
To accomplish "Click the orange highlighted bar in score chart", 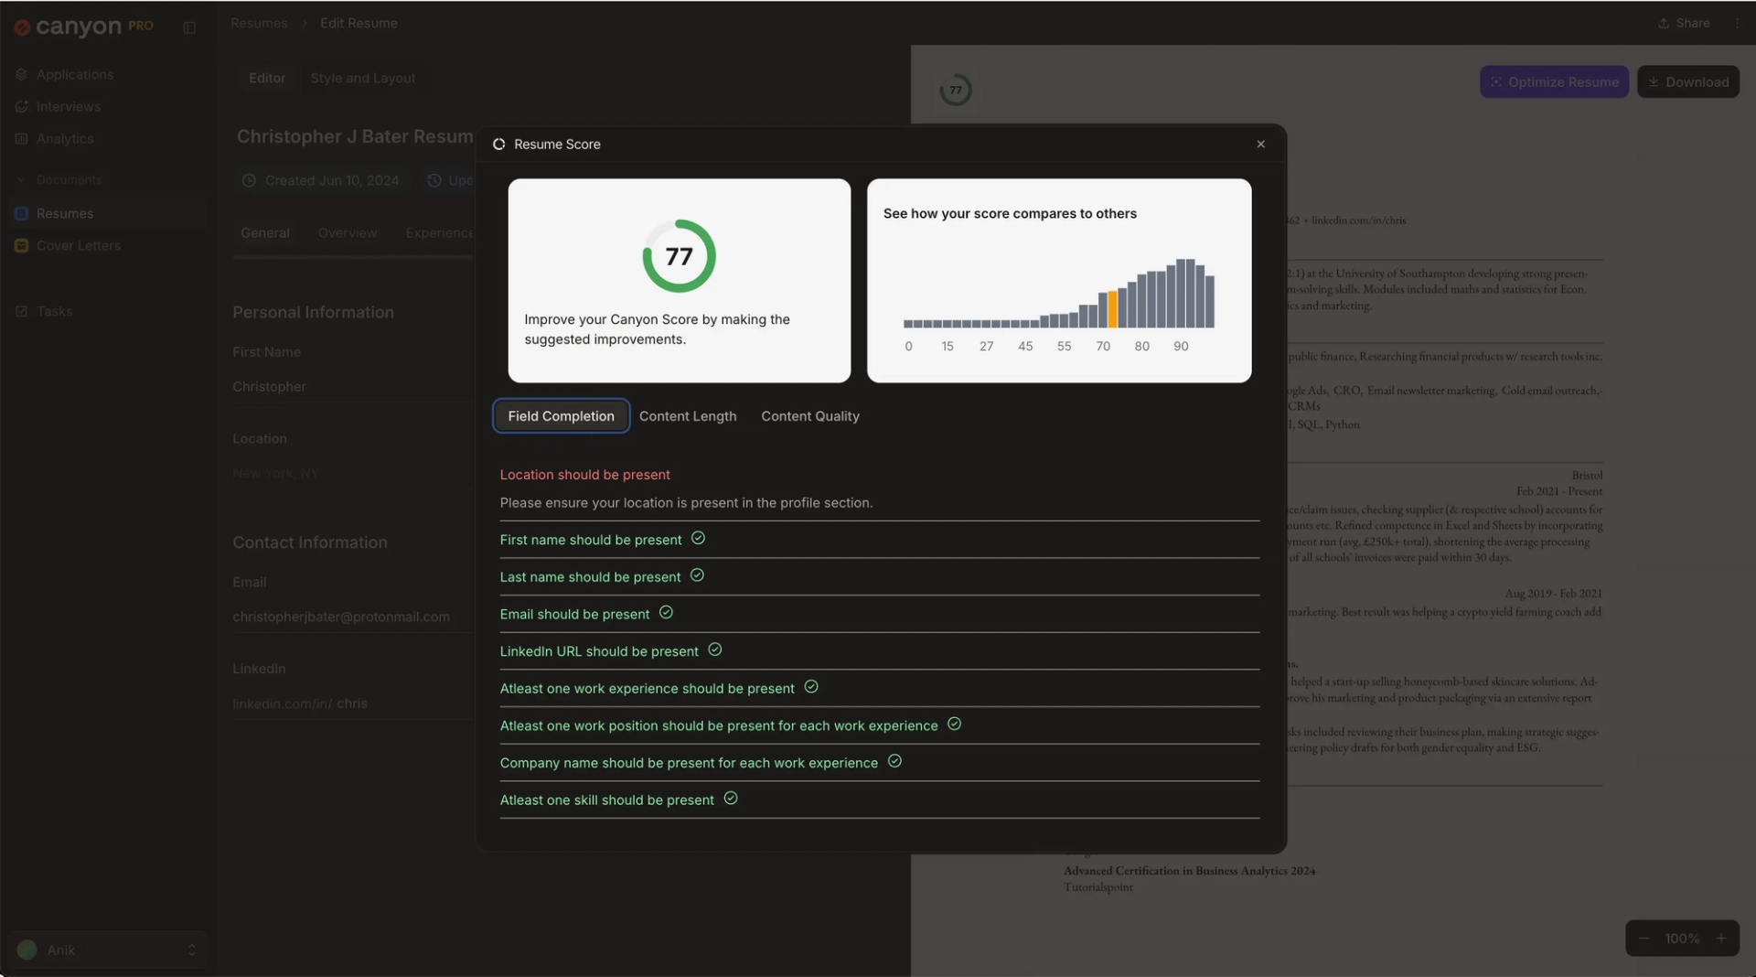I will 1112,309.
